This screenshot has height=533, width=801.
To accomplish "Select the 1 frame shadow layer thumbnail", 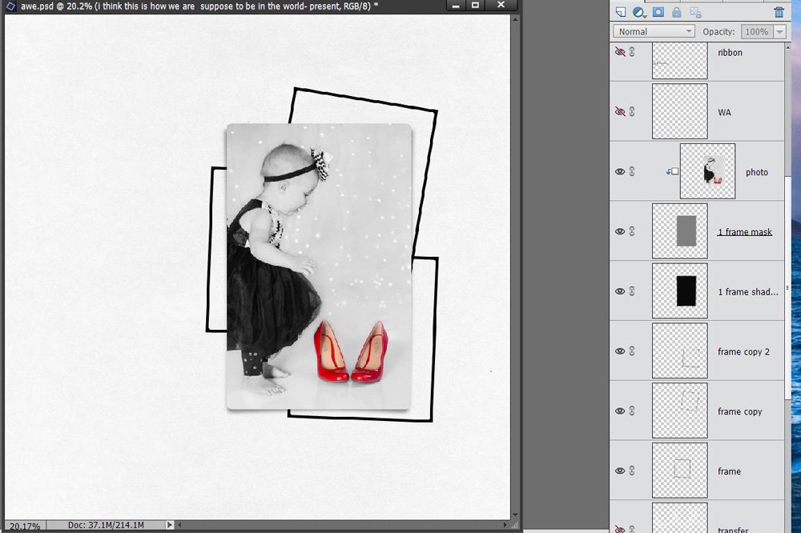I will tap(680, 291).
